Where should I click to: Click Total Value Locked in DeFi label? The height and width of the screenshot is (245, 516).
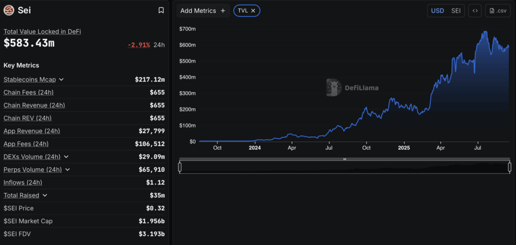pyautogui.click(x=42, y=32)
